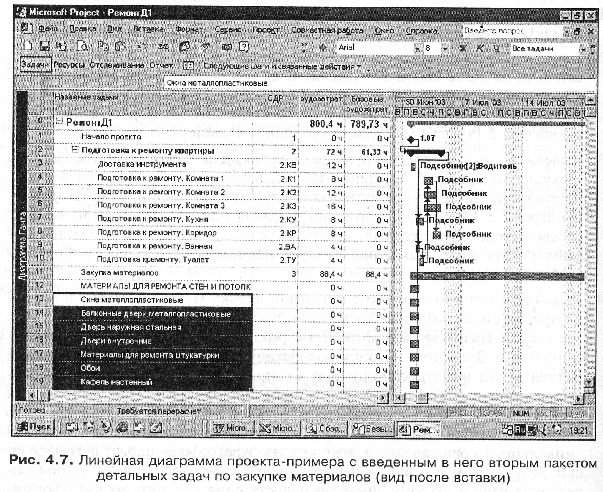Click the Gantt chart horizontal scrollbar right arrow

point(579,399)
